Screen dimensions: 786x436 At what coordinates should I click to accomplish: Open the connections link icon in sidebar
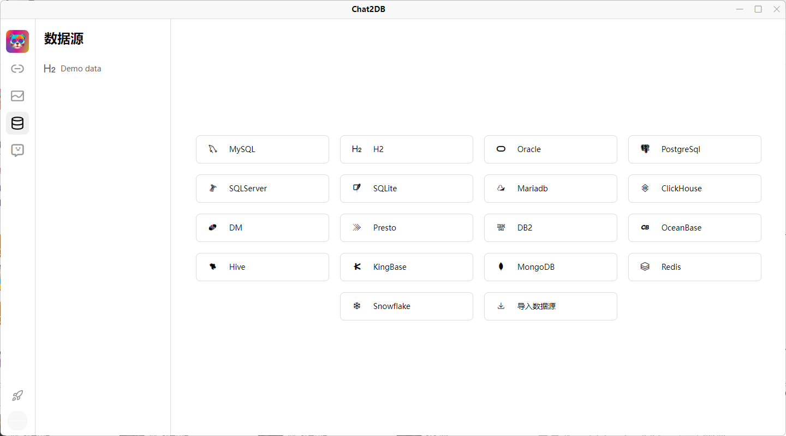[x=17, y=69]
